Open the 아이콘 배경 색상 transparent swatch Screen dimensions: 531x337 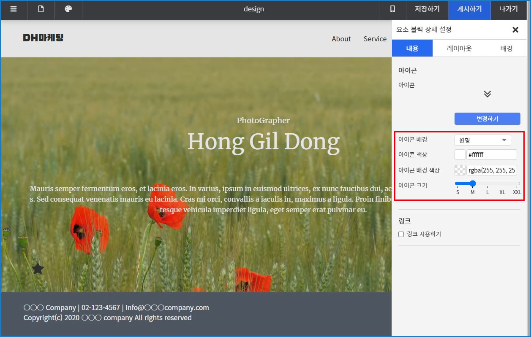[460, 170]
